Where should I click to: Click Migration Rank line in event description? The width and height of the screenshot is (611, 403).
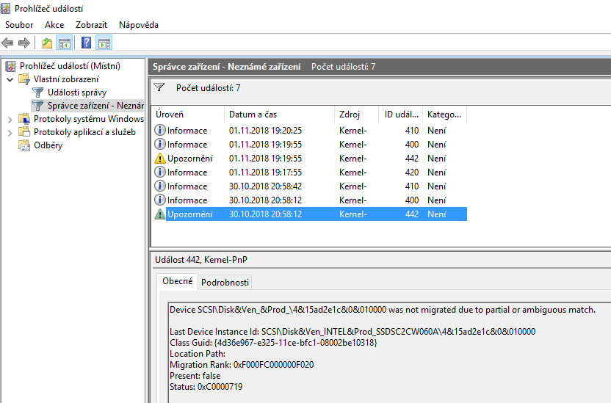(242, 365)
